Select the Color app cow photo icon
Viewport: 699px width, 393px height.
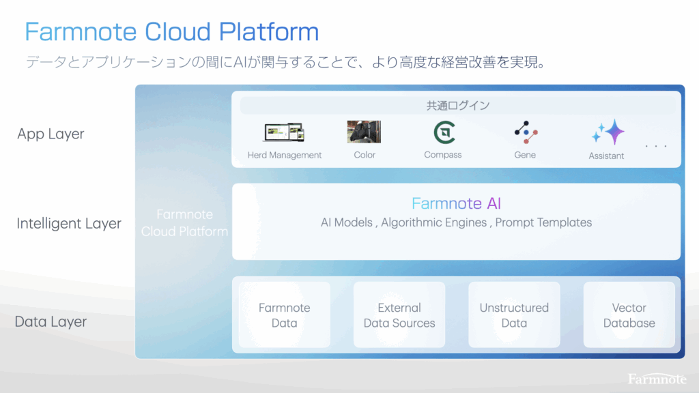pyautogui.click(x=364, y=132)
